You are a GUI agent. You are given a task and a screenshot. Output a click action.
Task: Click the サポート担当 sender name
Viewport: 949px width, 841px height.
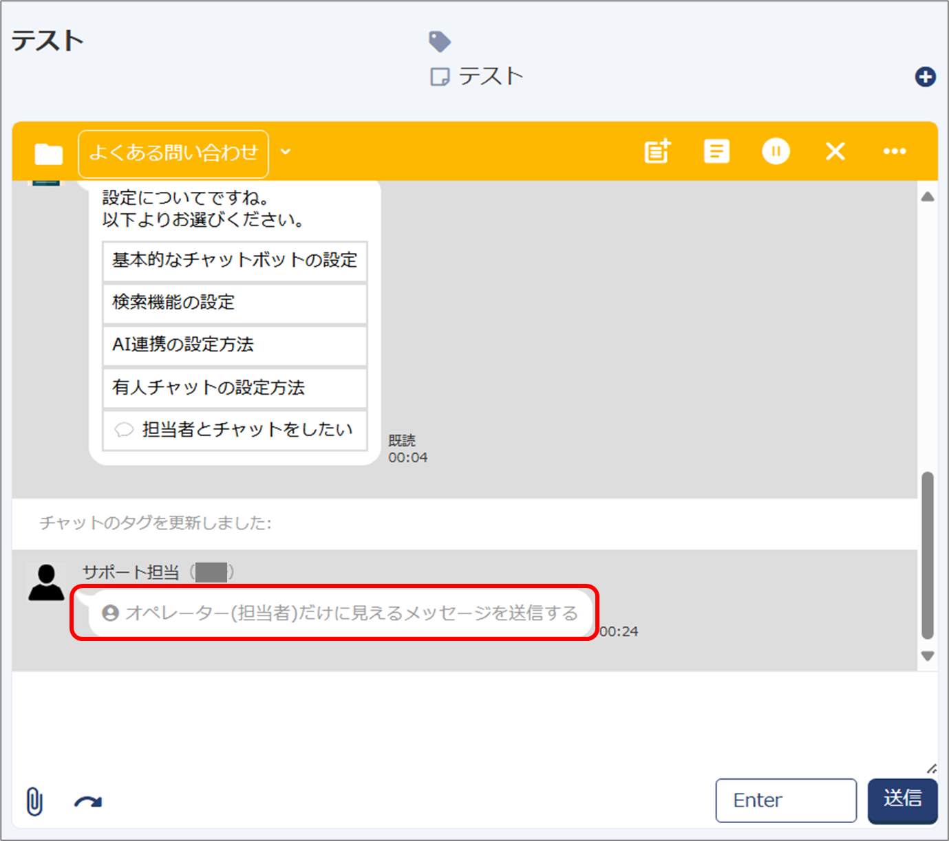131,572
